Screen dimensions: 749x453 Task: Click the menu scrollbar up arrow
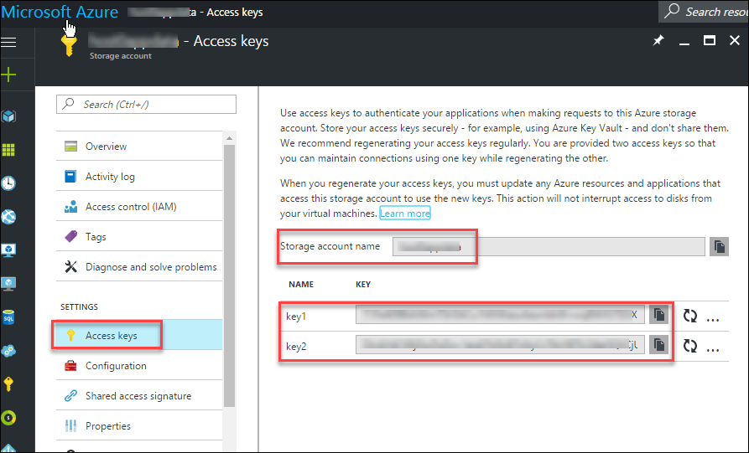click(229, 138)
